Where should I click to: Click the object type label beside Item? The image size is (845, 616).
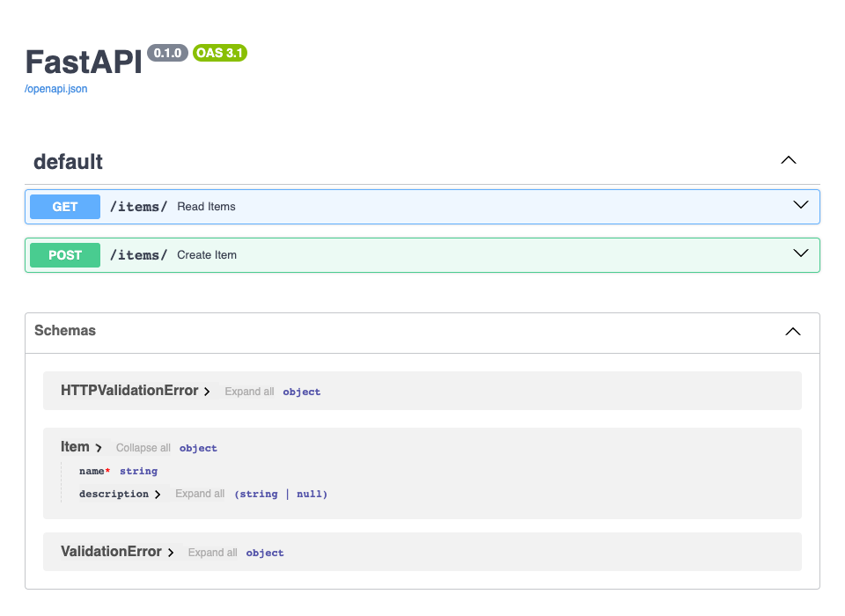(198, 447)
